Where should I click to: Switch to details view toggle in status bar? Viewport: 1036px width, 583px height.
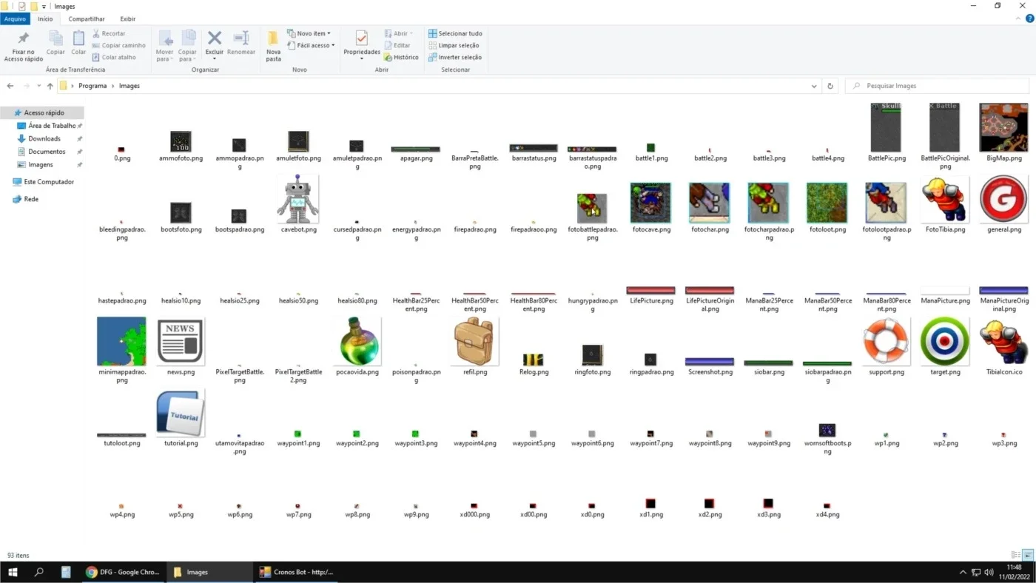pos(1016,555)
